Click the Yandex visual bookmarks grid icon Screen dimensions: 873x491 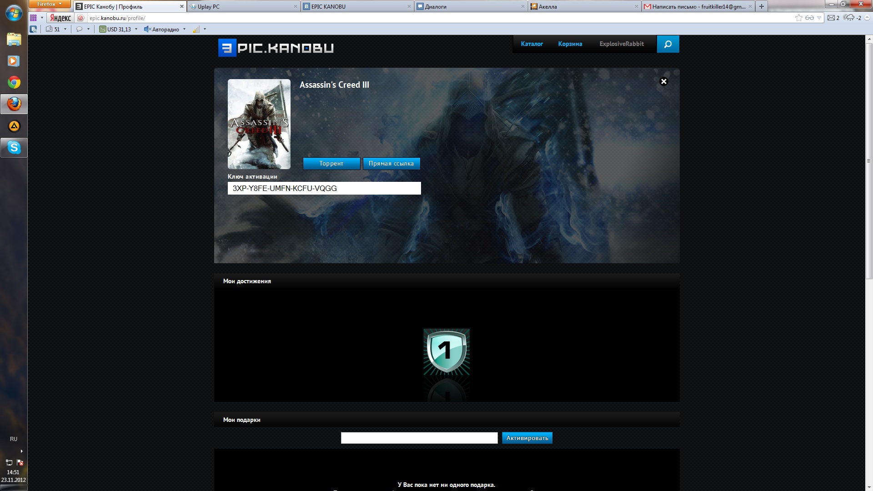coord(33,18)
